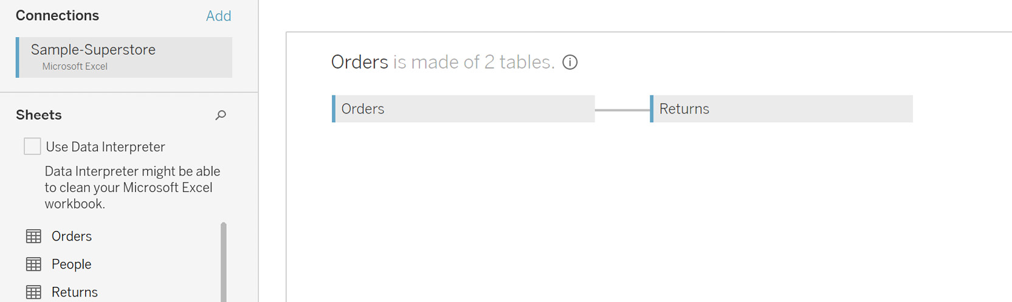Click the Orders heading above the canvas

[359, 62]
